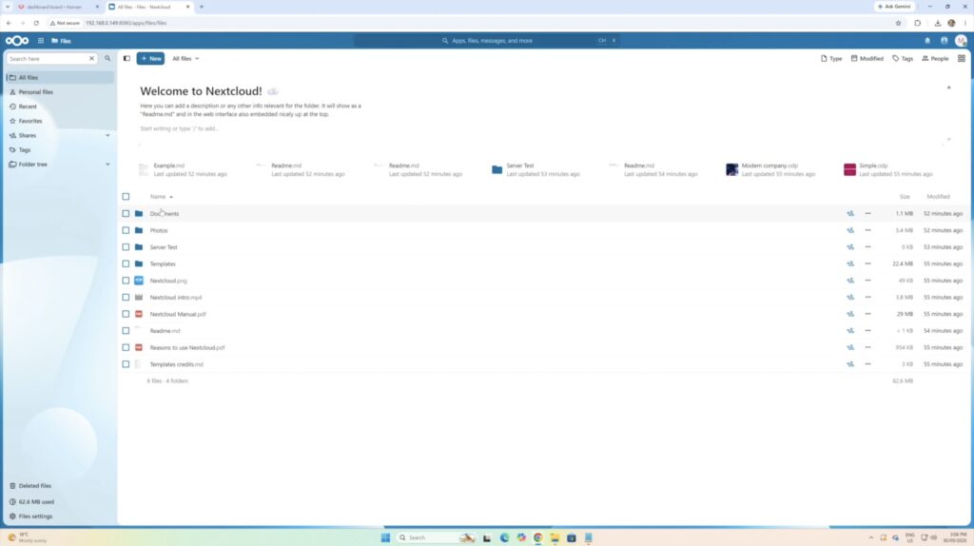Open sharing for Nextcloud.png

click(x=849, y=281)
